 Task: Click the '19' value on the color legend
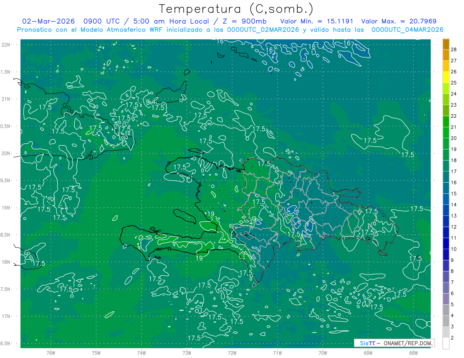[x=454, y=149]
